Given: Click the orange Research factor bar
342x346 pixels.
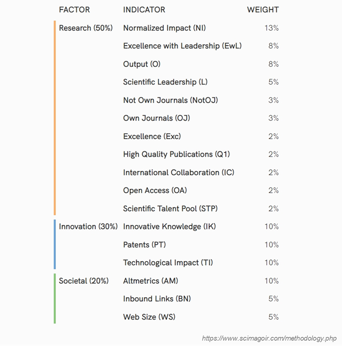Looking at the screenshot, I should [55, 118].
